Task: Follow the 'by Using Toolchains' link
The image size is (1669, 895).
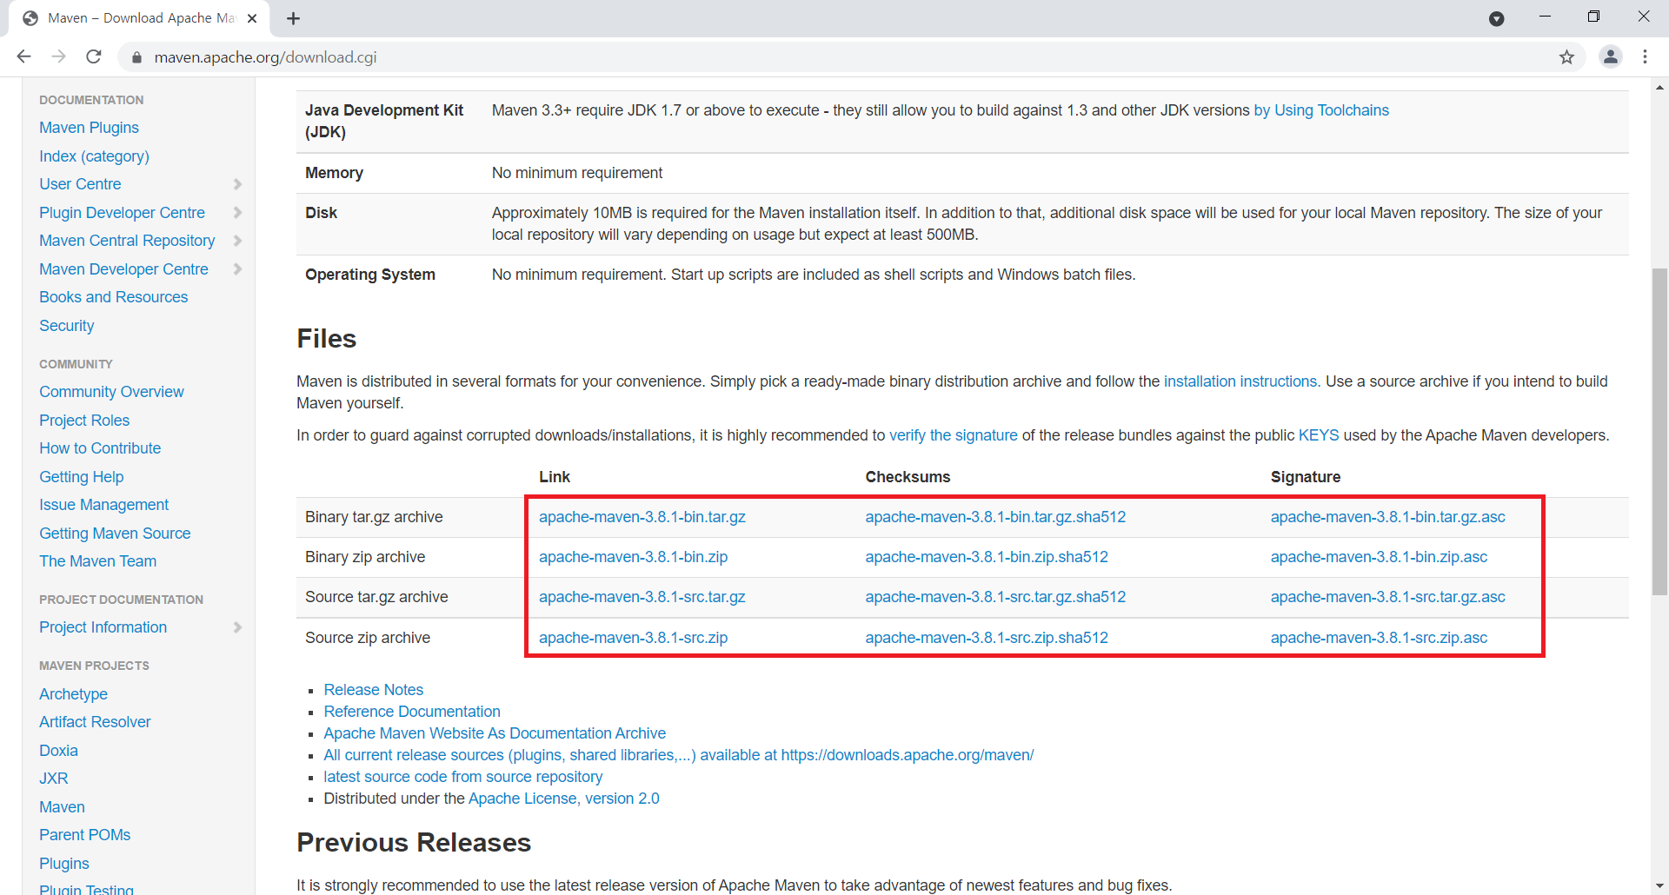Action: [1321, 110]
